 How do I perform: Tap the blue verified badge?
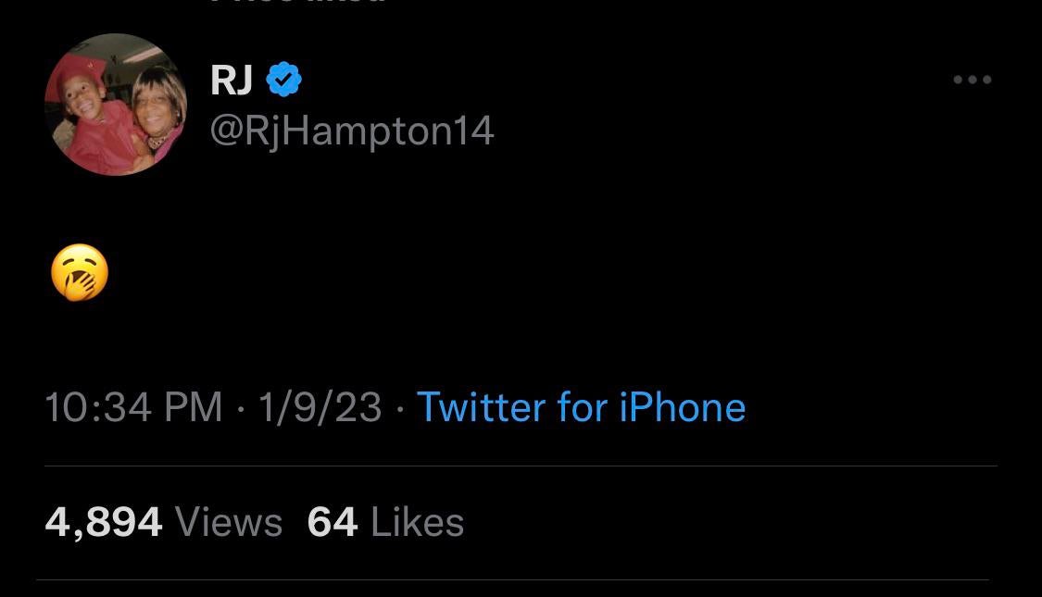283,81
